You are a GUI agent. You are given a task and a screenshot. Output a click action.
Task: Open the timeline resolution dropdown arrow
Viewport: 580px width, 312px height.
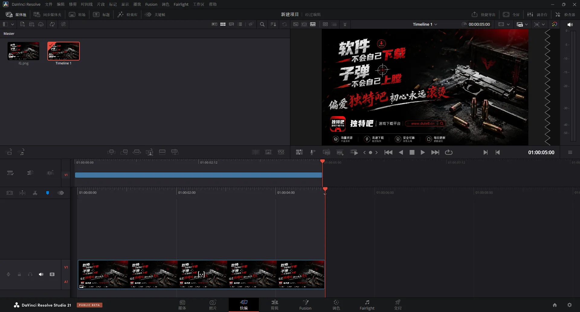tap(543, 24)
